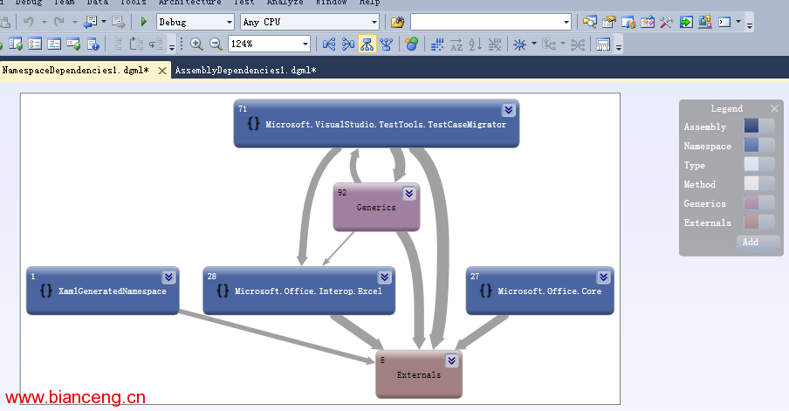Select the Microsoft.Office.Core namespace node
Image resolution: width=789 pixels, height=411 pixels.
coord(540,291)
